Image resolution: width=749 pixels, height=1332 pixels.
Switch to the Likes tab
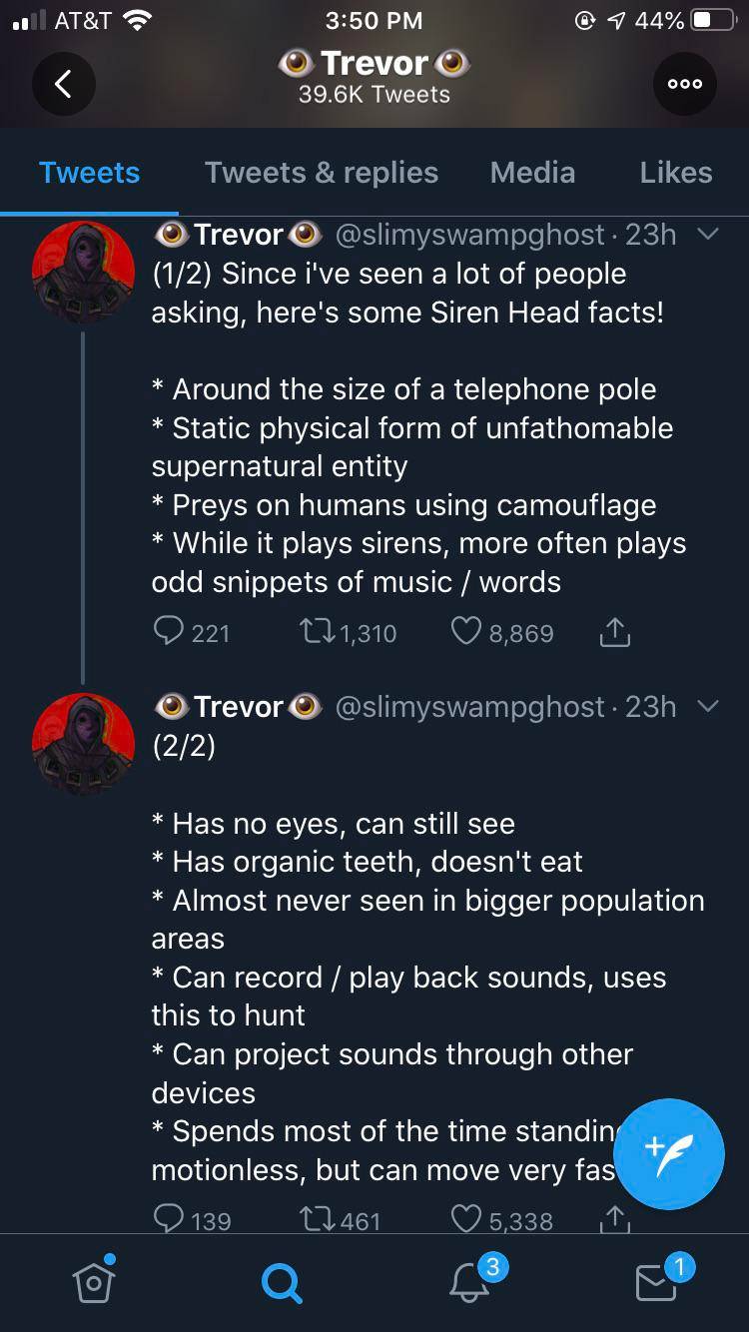tap(675, 173)
